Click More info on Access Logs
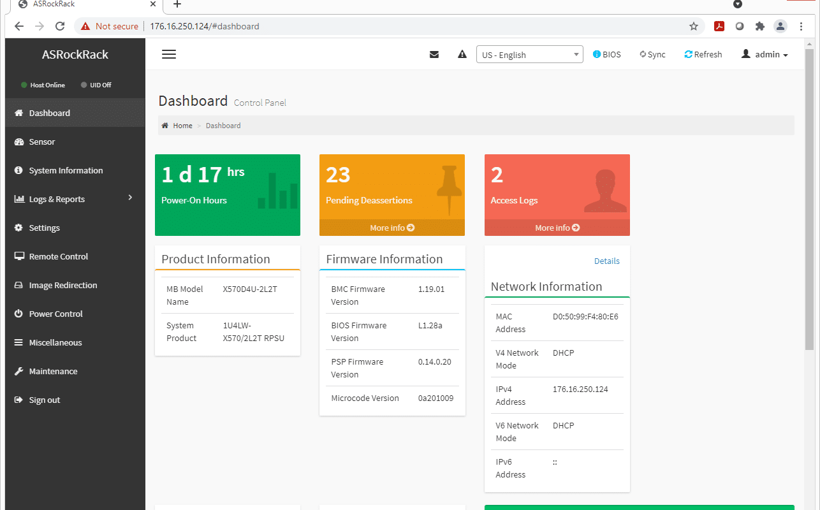Screen dimensions: 820x510 557,228
